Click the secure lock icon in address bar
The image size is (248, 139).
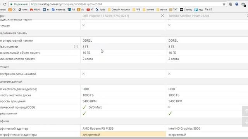coord(11,4)
